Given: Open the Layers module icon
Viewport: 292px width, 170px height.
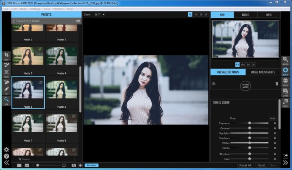Looking at the screenshot, I should tap(286, 92).
